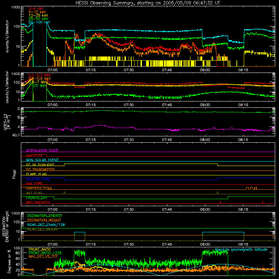Select the 12-25 keV legend label
Viewport: 279px width, 279px height.
(38, 15)
